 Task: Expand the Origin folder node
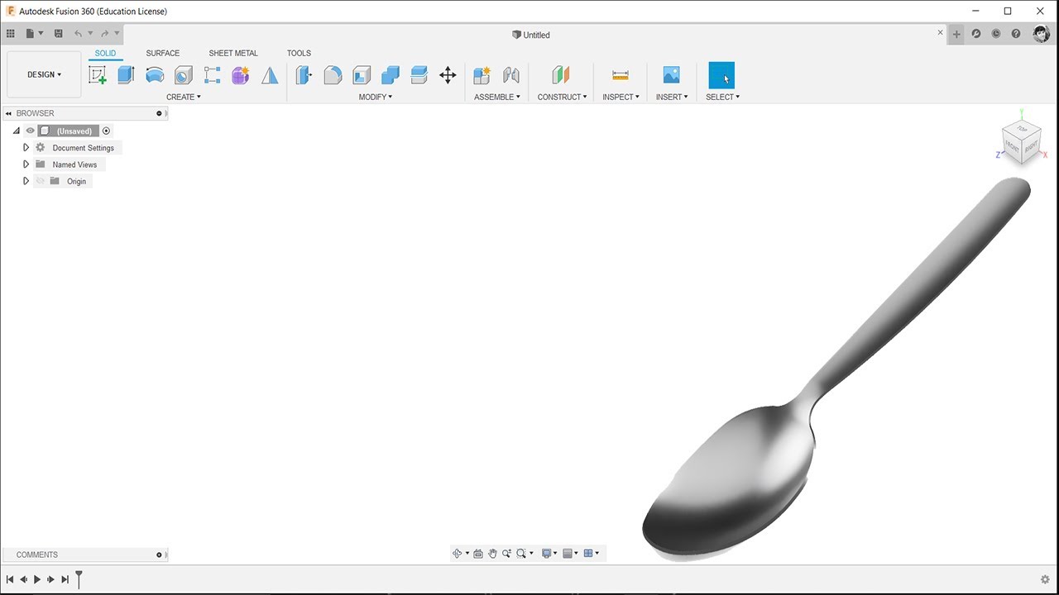click(26, 181)
